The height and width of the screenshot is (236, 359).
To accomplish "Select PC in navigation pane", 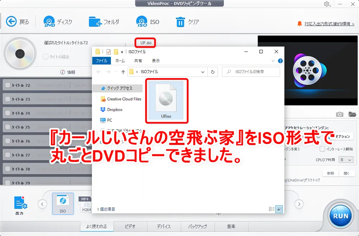I will click(x=106, y=120).
